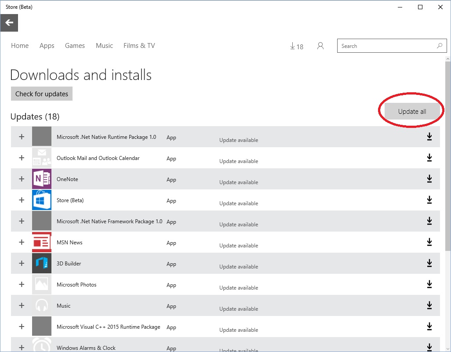Click the Windows Alarms & Clock icon
The image size is (451, 352).
tap(42, 345)
